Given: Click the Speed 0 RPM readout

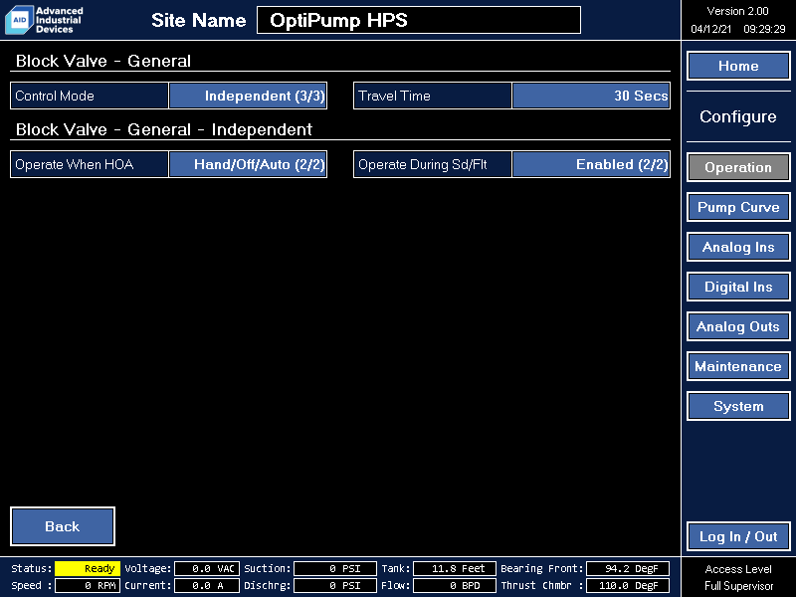Looking at the screenshot, I should (88, 585).
